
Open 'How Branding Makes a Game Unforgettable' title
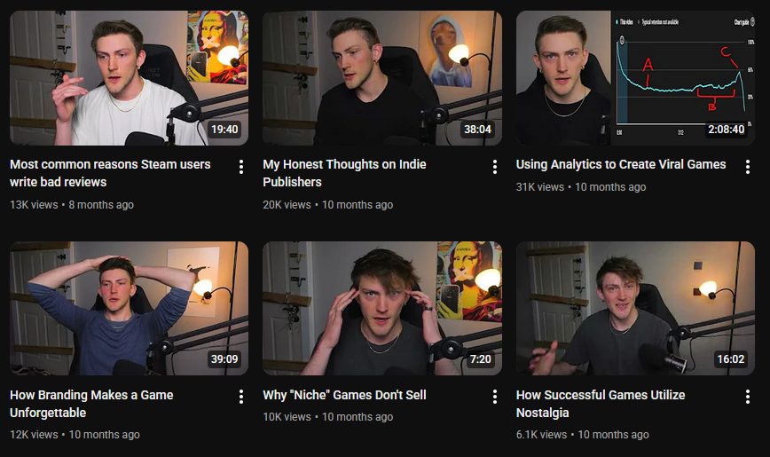point(91,404)
